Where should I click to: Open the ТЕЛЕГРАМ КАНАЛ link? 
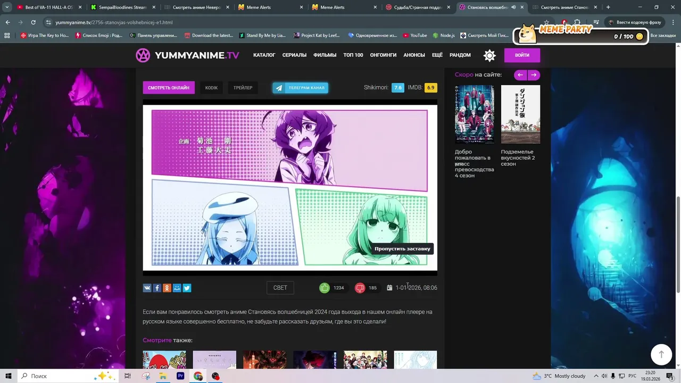[x=301, y=88]
